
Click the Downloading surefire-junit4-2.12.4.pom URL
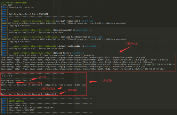click(x=80, y=58)
